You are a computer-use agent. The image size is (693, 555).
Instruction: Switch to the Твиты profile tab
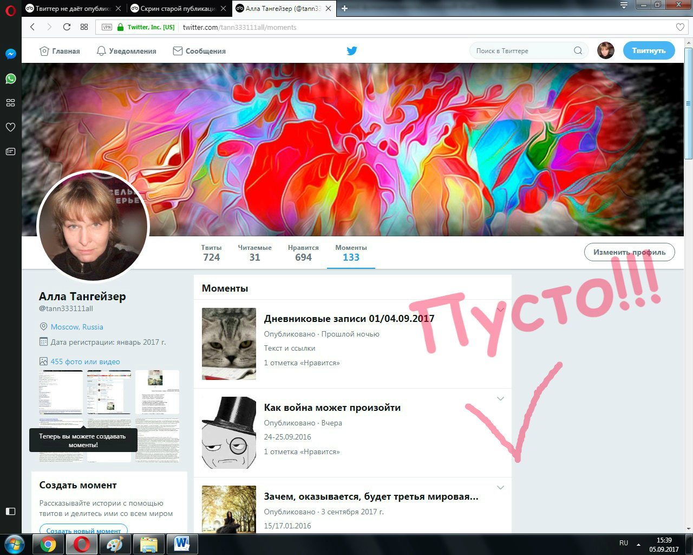click(211, 253)
